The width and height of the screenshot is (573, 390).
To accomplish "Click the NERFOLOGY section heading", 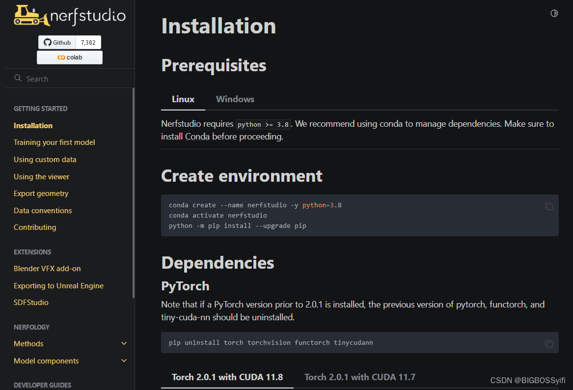I will pos(32,327).
